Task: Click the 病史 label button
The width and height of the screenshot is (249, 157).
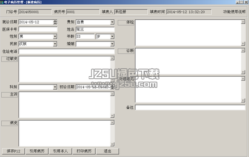Action: point(10,123)
